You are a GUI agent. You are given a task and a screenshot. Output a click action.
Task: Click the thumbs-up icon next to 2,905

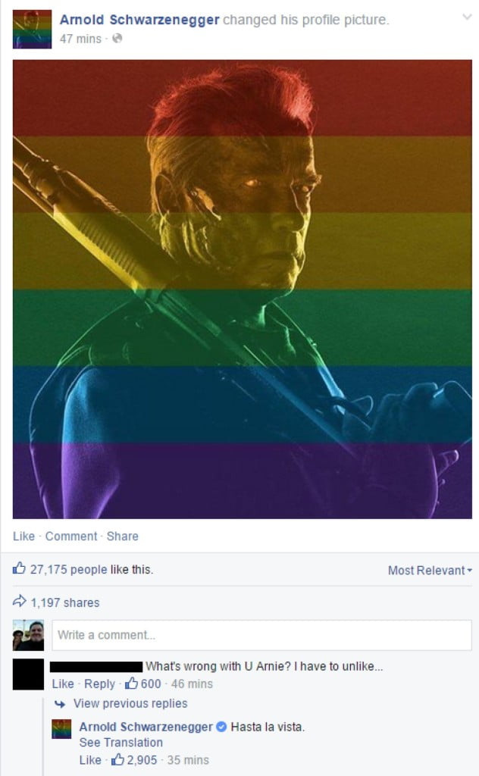(117, 759)
